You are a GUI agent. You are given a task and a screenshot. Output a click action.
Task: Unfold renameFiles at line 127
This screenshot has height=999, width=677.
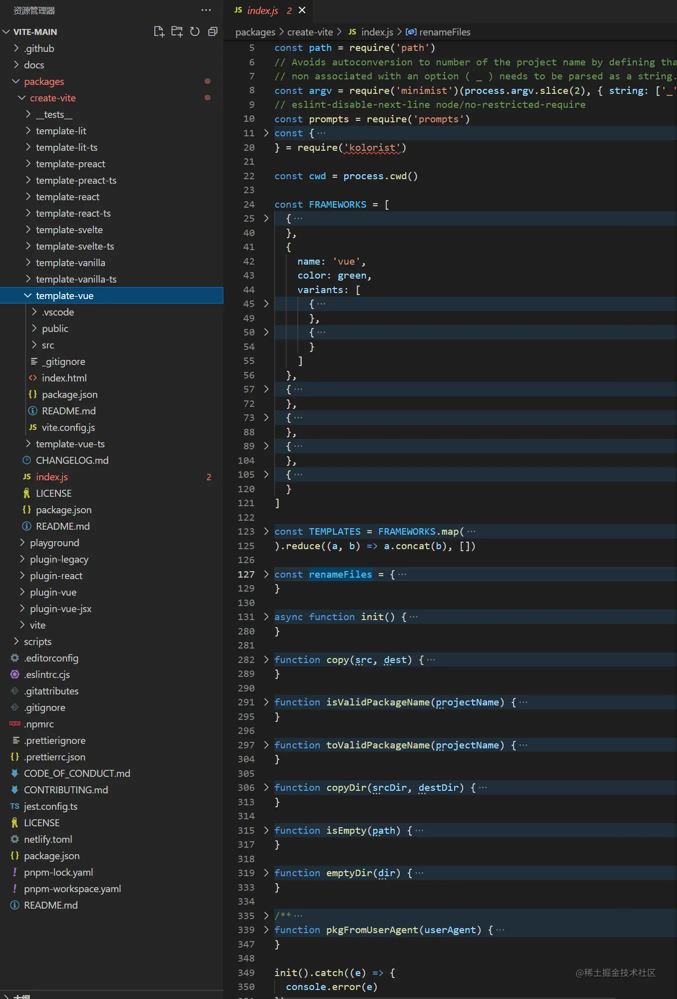[x=266, y=575]
